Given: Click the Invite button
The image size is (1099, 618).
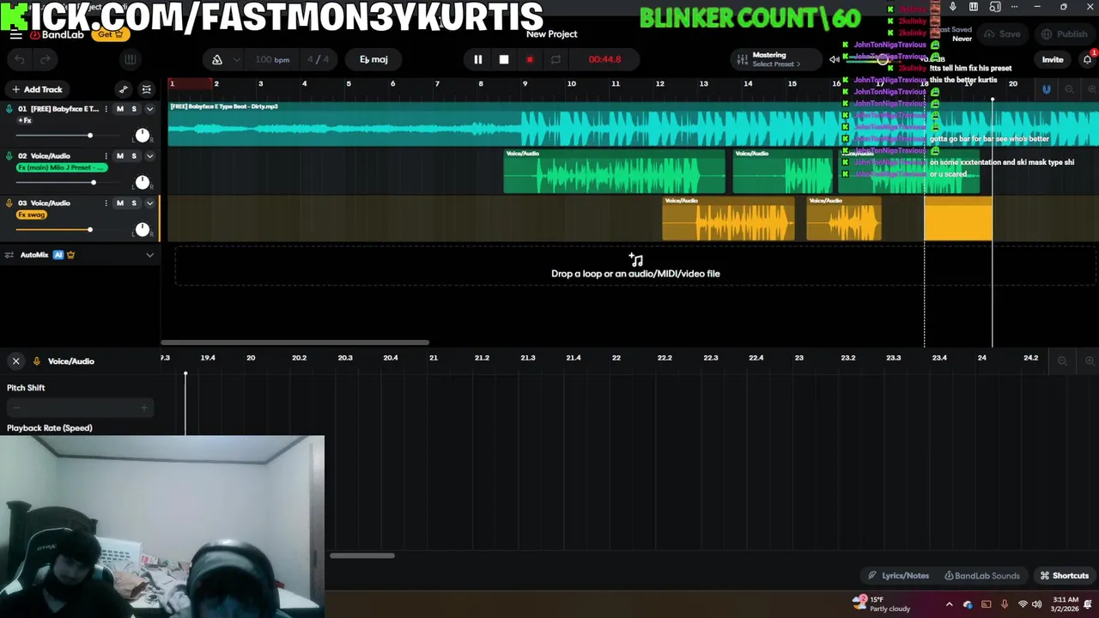Looking at the screenshot, I should tap(1053, 59).
